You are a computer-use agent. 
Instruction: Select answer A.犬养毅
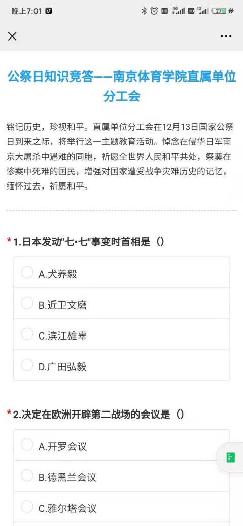click(122, 273)
